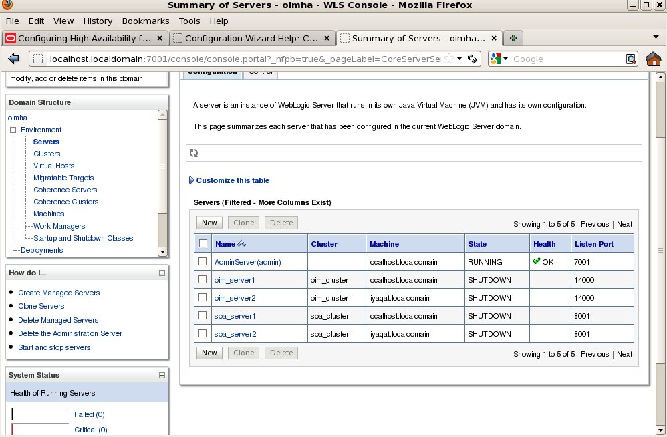Open the Firefox home page icon
Viewport: 667px width, 437px height.
653,59
